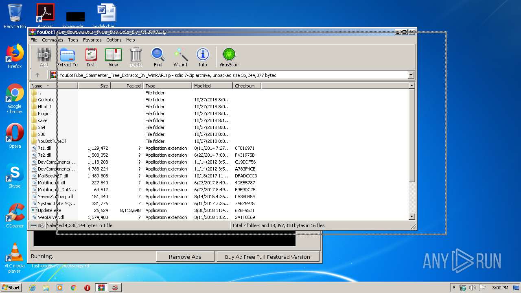This screenshot has width=521, height=293.
Task: Open the Help menu
Action: click(x=130, y=40)
